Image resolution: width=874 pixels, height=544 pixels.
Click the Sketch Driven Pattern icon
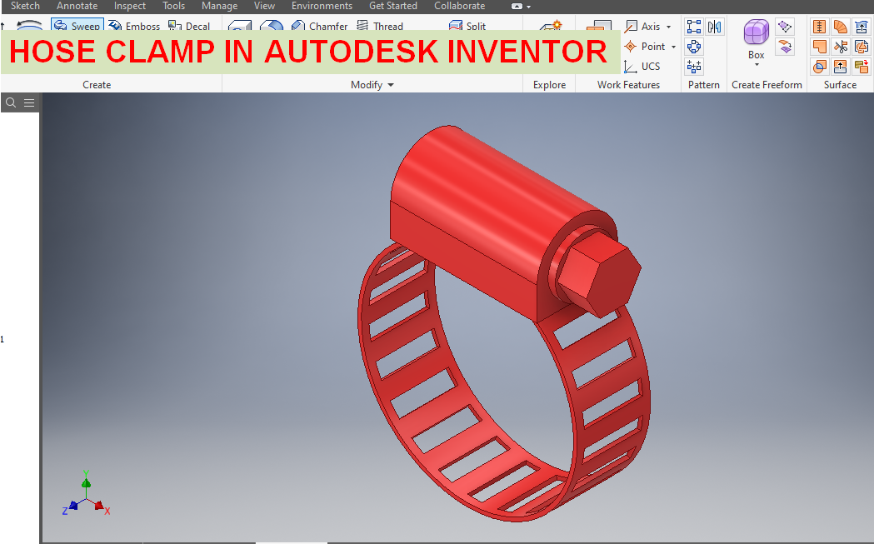694,67
